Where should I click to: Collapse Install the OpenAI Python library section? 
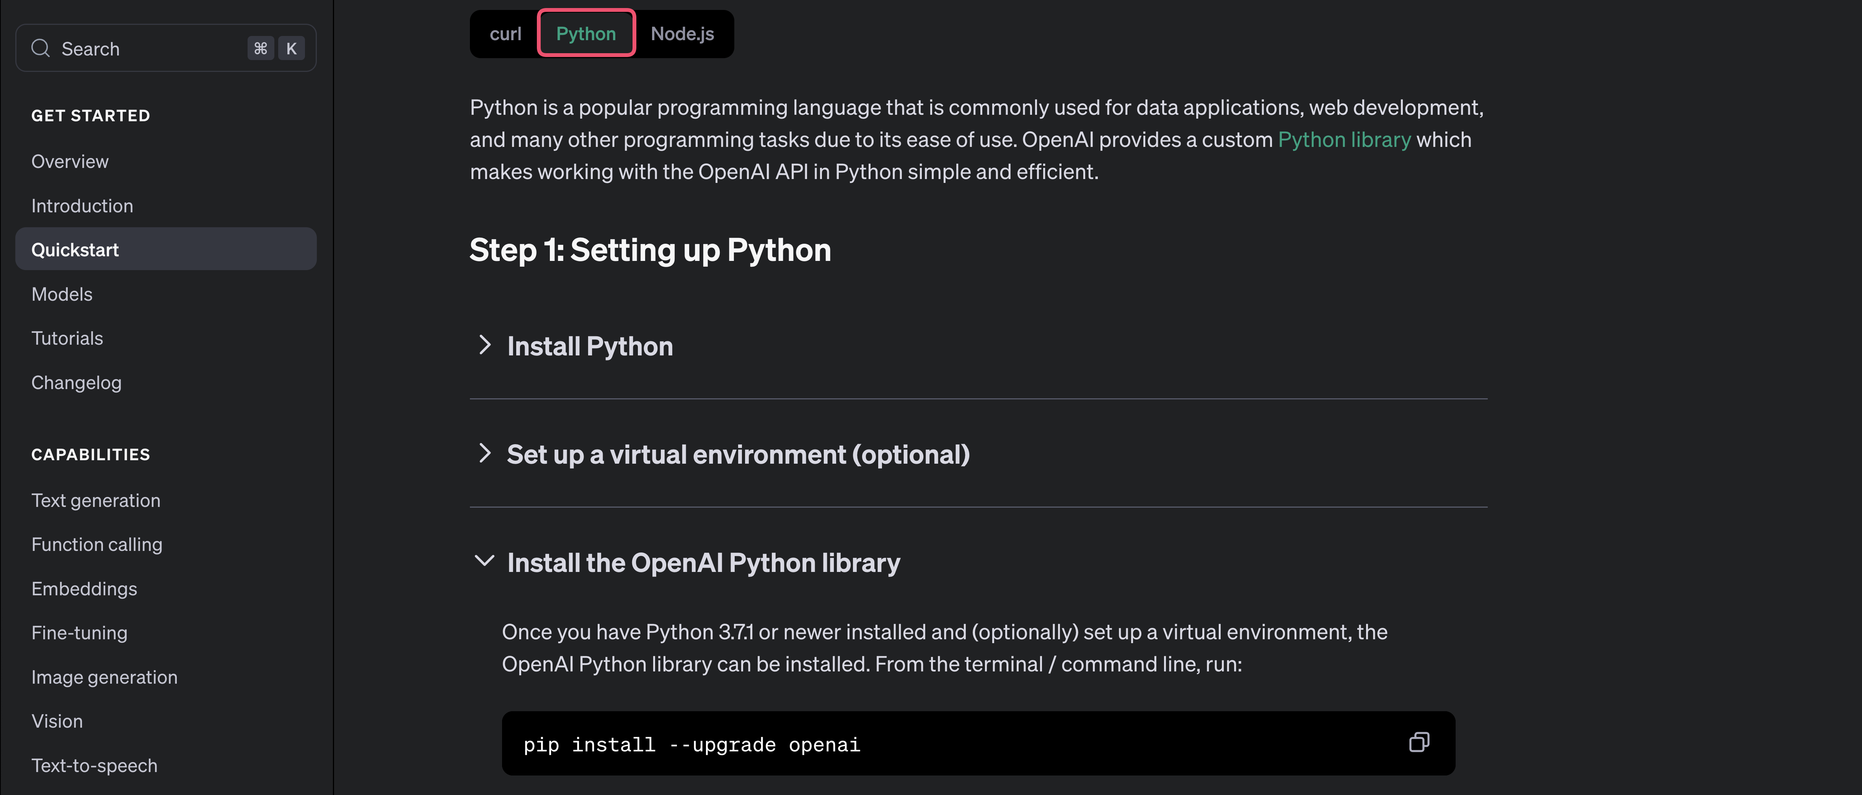(x=703, y=562)
